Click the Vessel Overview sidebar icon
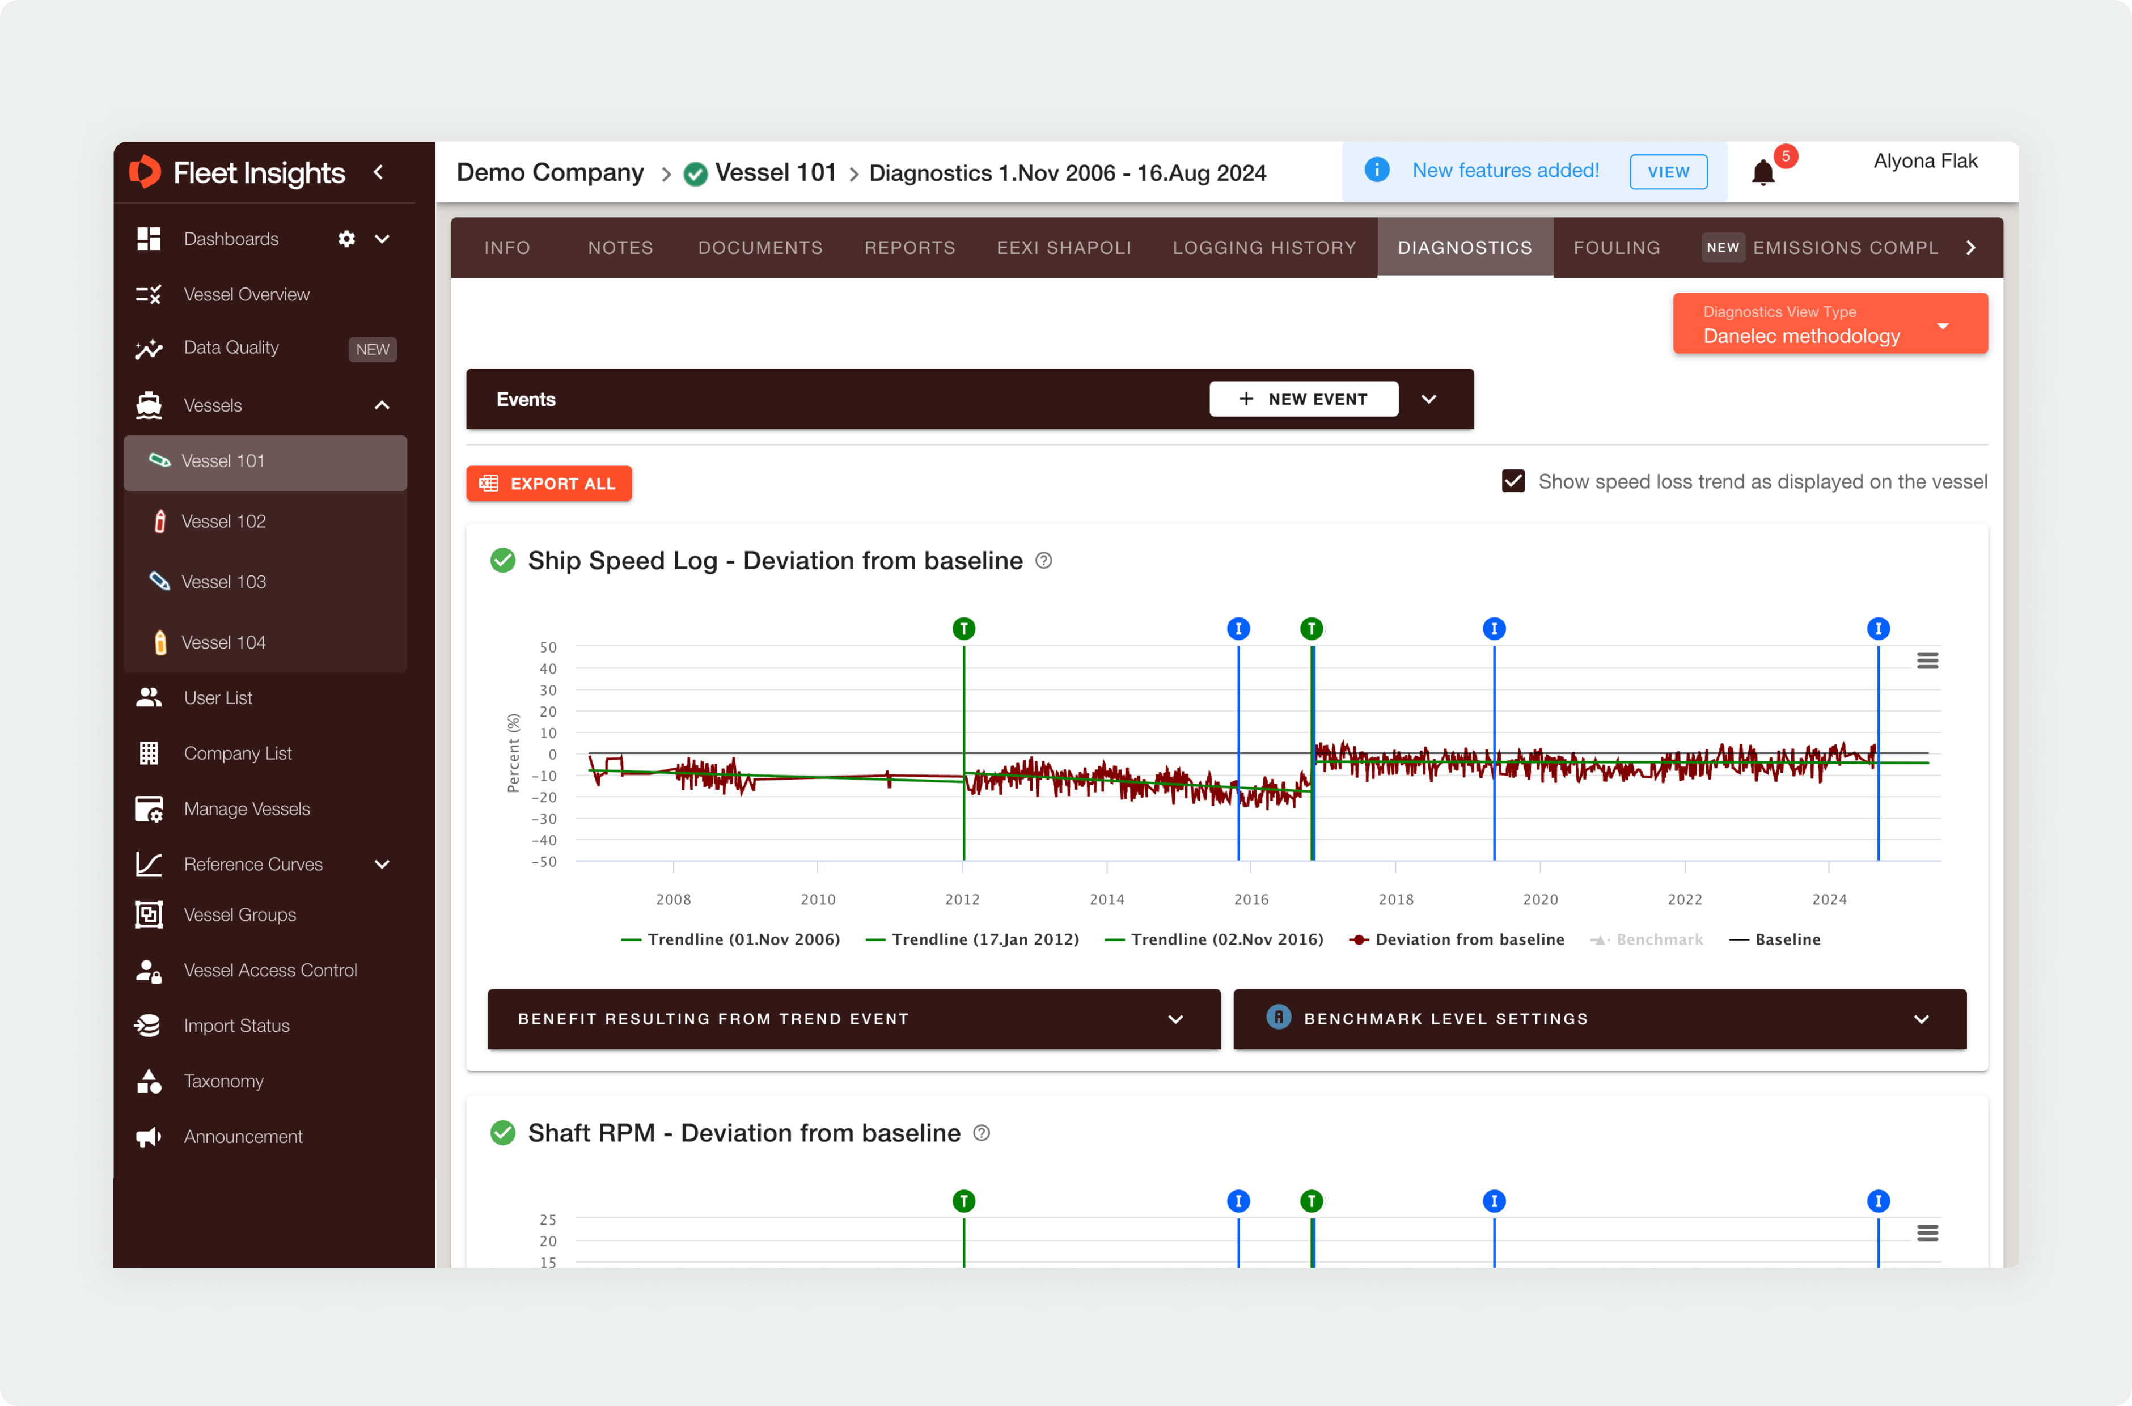The width and height of the screenshot is (2132, 1406). (149, 294)
